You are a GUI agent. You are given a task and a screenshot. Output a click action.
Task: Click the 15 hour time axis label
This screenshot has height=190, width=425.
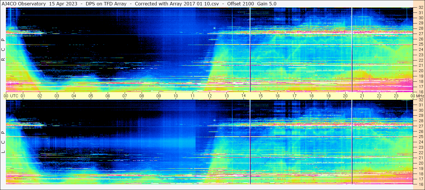pyautogui.click(x=260, y=96)
